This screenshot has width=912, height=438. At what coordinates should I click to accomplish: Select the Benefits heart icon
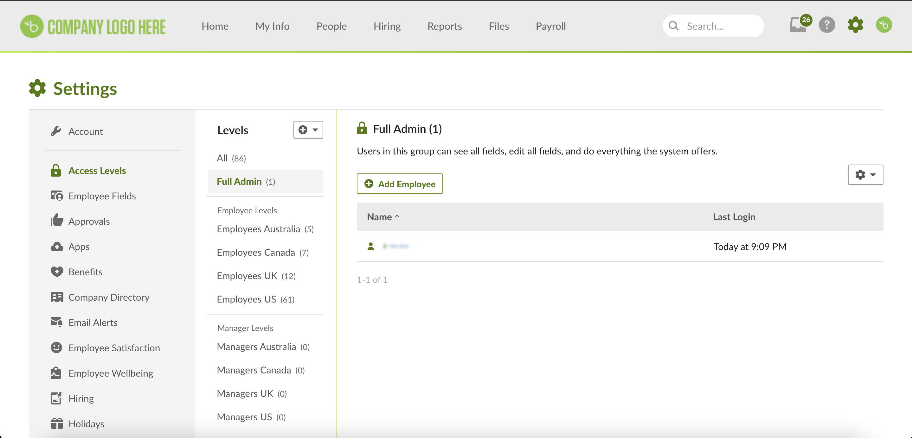[x=56, y=272]
